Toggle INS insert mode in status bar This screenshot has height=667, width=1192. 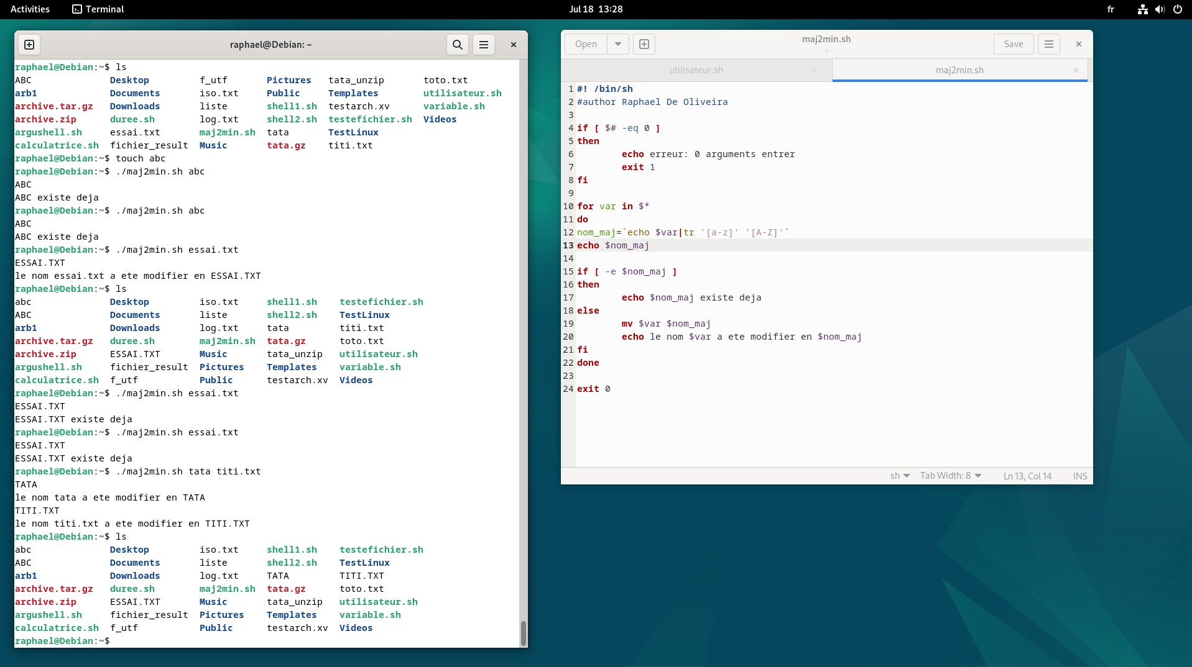[1079, 476]
